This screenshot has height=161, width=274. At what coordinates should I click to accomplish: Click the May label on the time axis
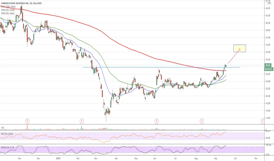pyautogui.click(x=136, y=158)
